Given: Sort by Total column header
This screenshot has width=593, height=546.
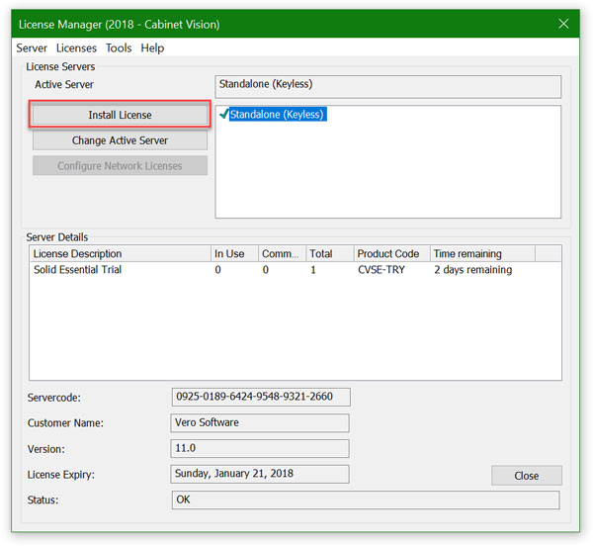Looking at the screenshot, I should tap(330, 253).
